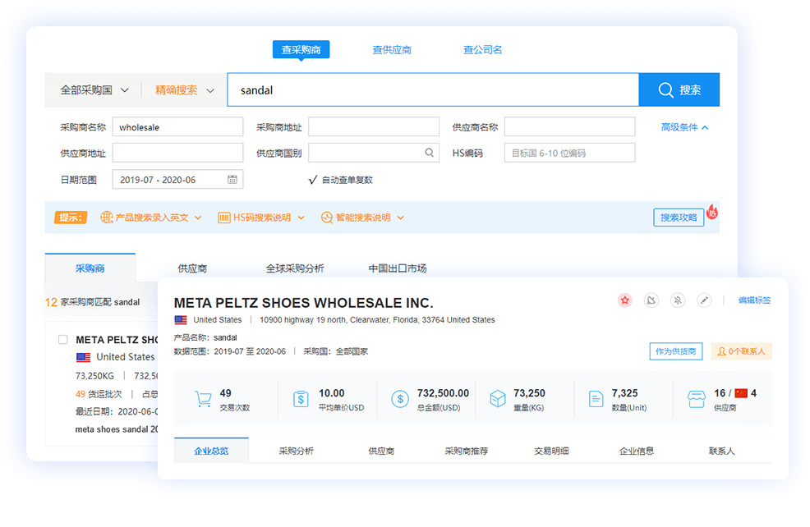Open the 全部采购国 dropdown

point(94,90)
